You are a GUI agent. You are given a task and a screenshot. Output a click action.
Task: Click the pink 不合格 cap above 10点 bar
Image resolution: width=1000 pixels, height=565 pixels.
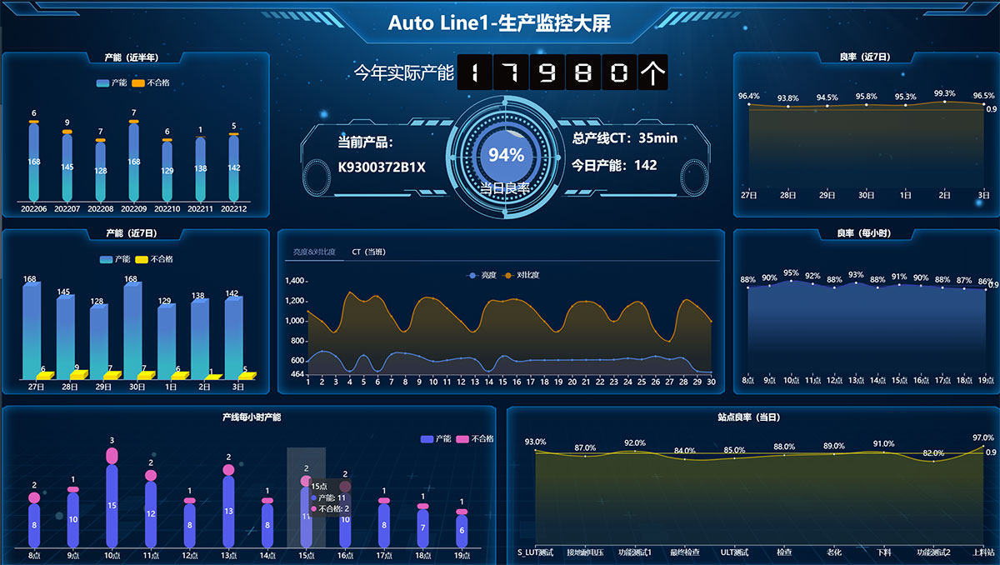click(x=112, y=455)
